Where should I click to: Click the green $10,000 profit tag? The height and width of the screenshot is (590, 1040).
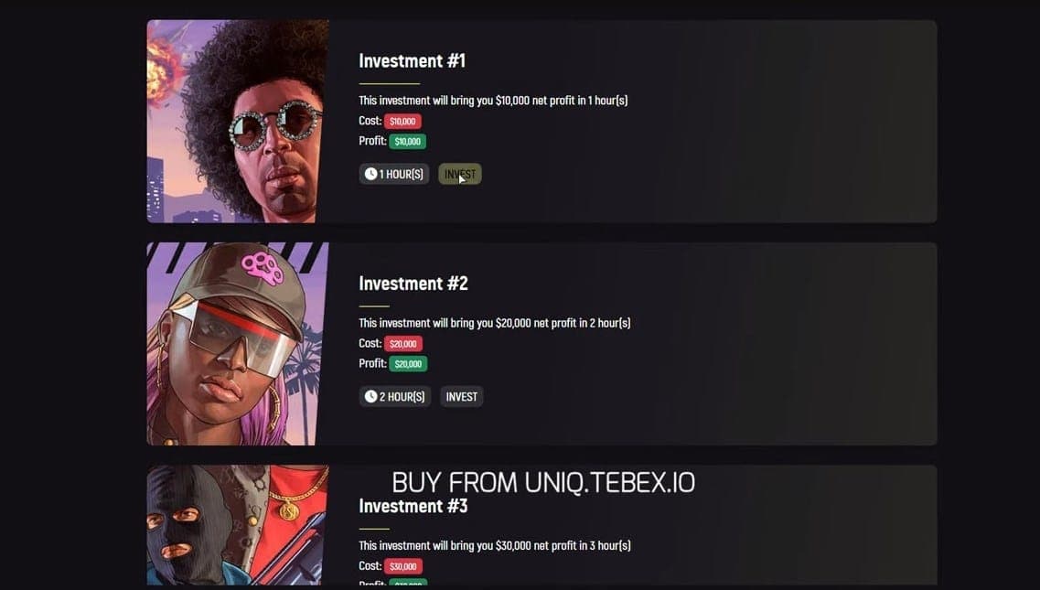pos(408,142)
